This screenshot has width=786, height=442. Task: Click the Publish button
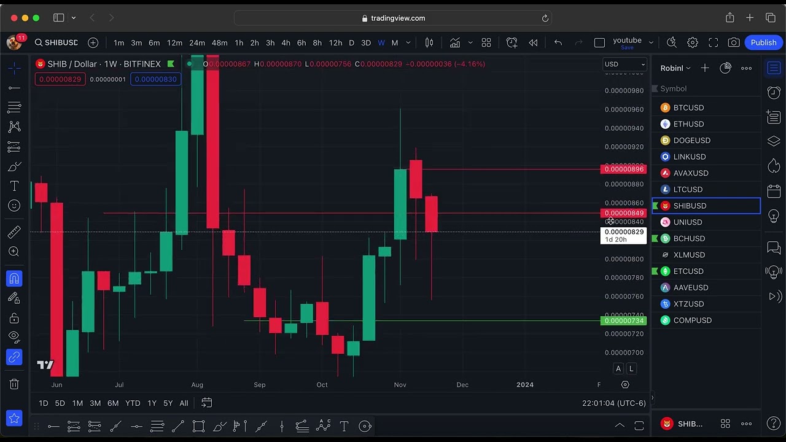click(x=763, y=42)
